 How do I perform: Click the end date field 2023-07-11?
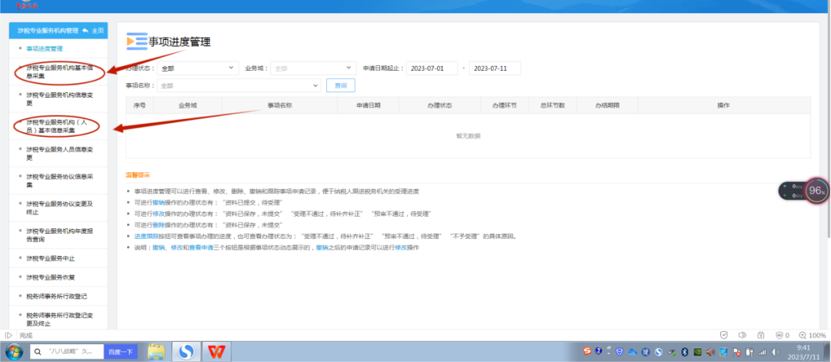pyautogui.click(x=495, y=68)
